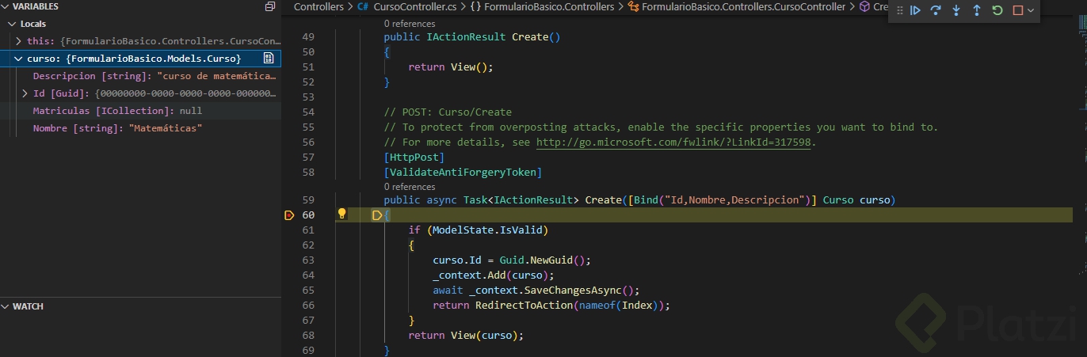This screenshot has width=1087, height=357.
Task: Click the Step Out debug icon
Action: 977,10
